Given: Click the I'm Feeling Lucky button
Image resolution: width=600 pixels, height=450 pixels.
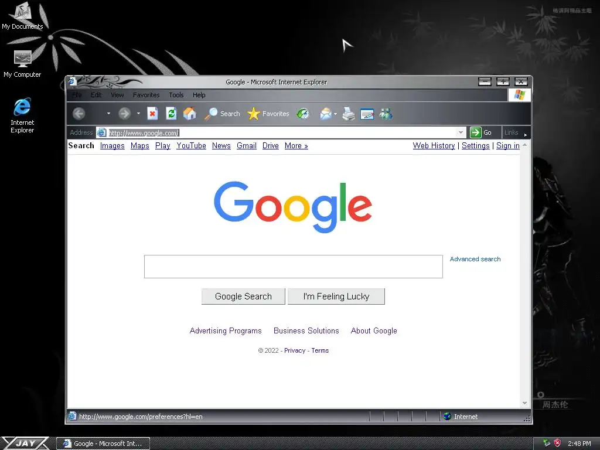Looking at the screenshot, I should tap(336, 296).
